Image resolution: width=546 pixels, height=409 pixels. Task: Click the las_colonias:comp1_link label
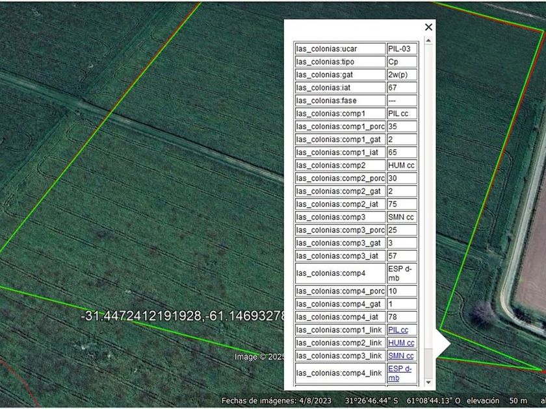tap(340, 330)
